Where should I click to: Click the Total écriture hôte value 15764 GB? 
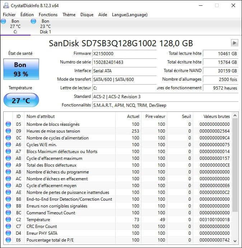pos(220,62)
